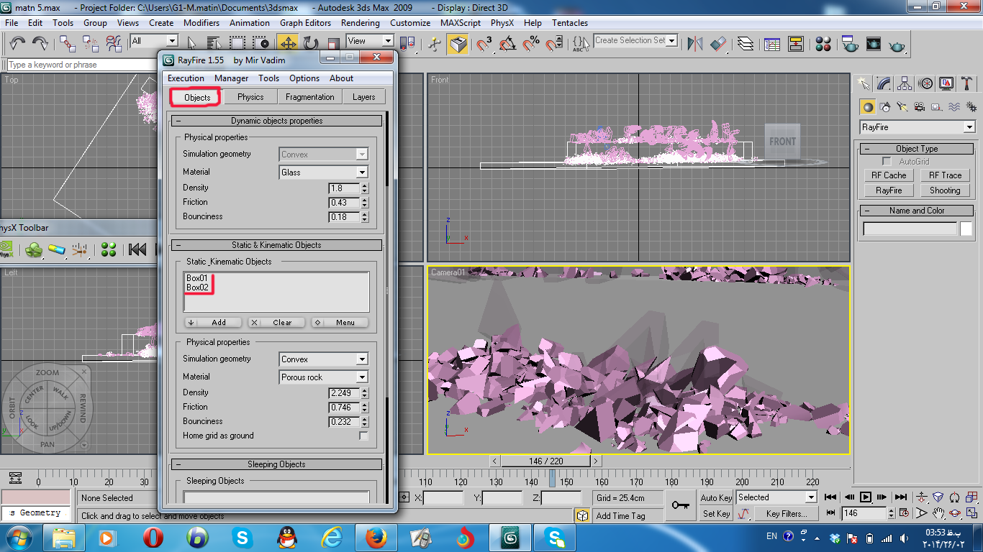This screenshot has height=552, width=983.
Task: Open the Manager menu in RayFire
Action: pyautogui.click(x=231, y=78)
